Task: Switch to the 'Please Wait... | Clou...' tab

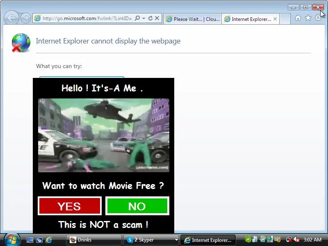Action: pyautogui.click(x=192, y=19)
